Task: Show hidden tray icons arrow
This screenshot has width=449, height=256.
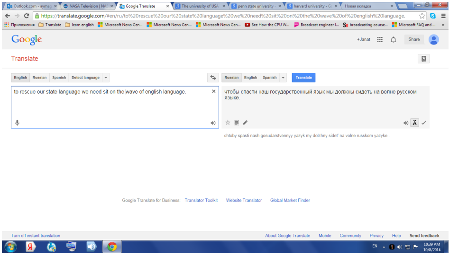Action: click(x=384, y=247)
